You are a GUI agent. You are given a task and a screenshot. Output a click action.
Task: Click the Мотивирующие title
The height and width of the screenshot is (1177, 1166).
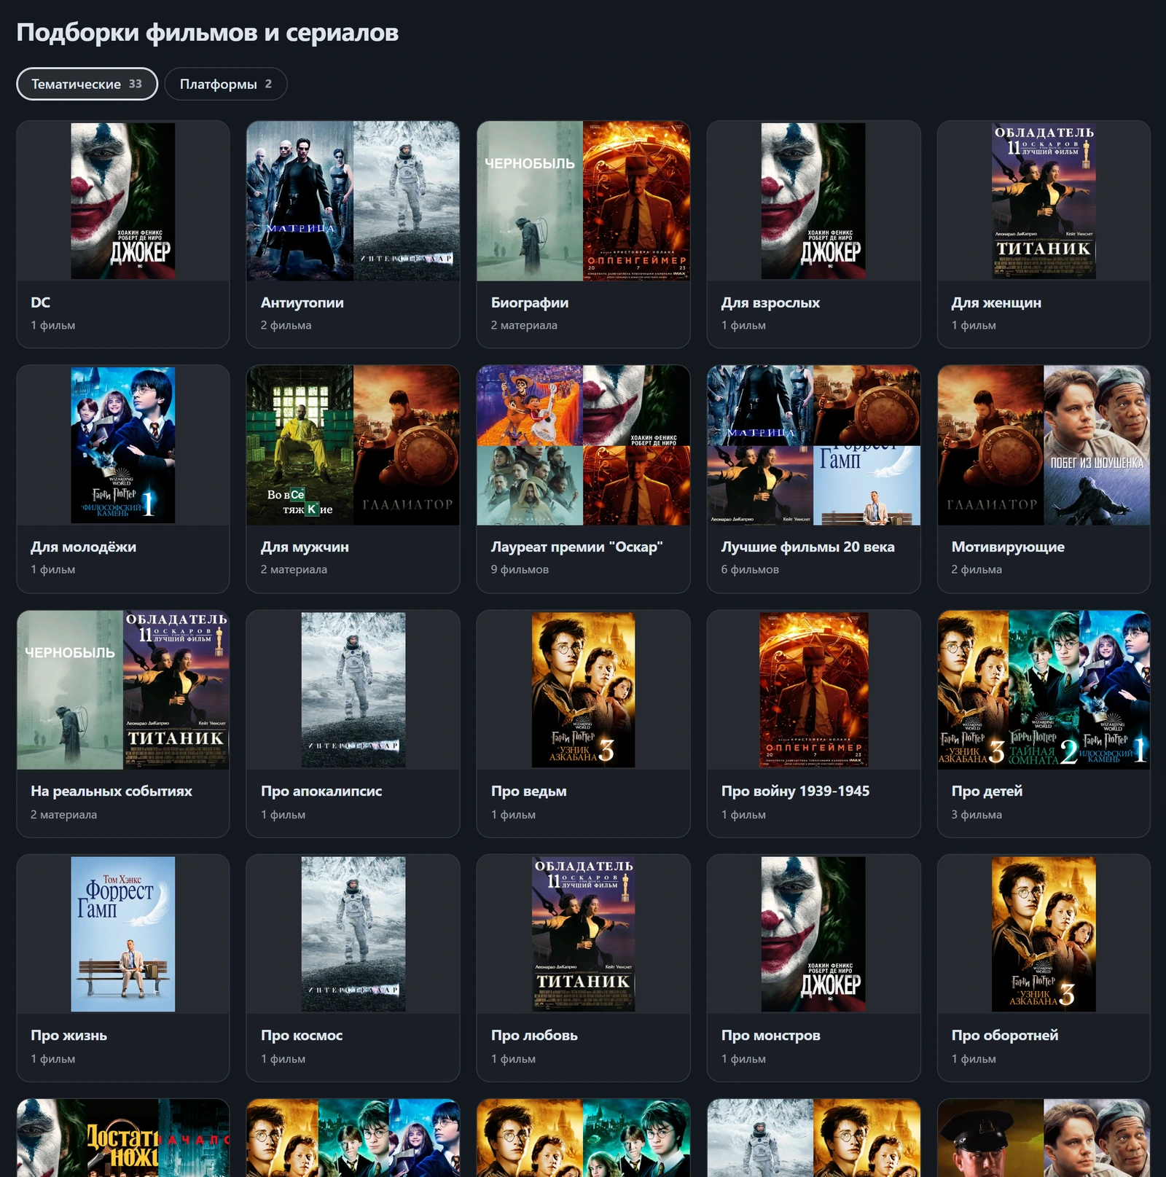[1008, 547]
